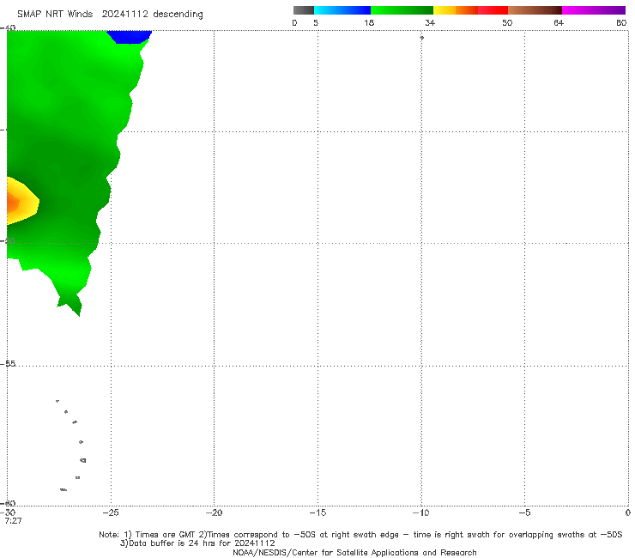Click the magenta-purple segment of the color bar
The width and height of the screenshot is (635, 558).
point(594,10)
